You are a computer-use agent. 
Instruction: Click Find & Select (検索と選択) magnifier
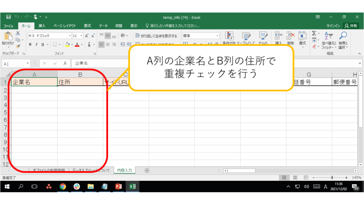(343, 41)
